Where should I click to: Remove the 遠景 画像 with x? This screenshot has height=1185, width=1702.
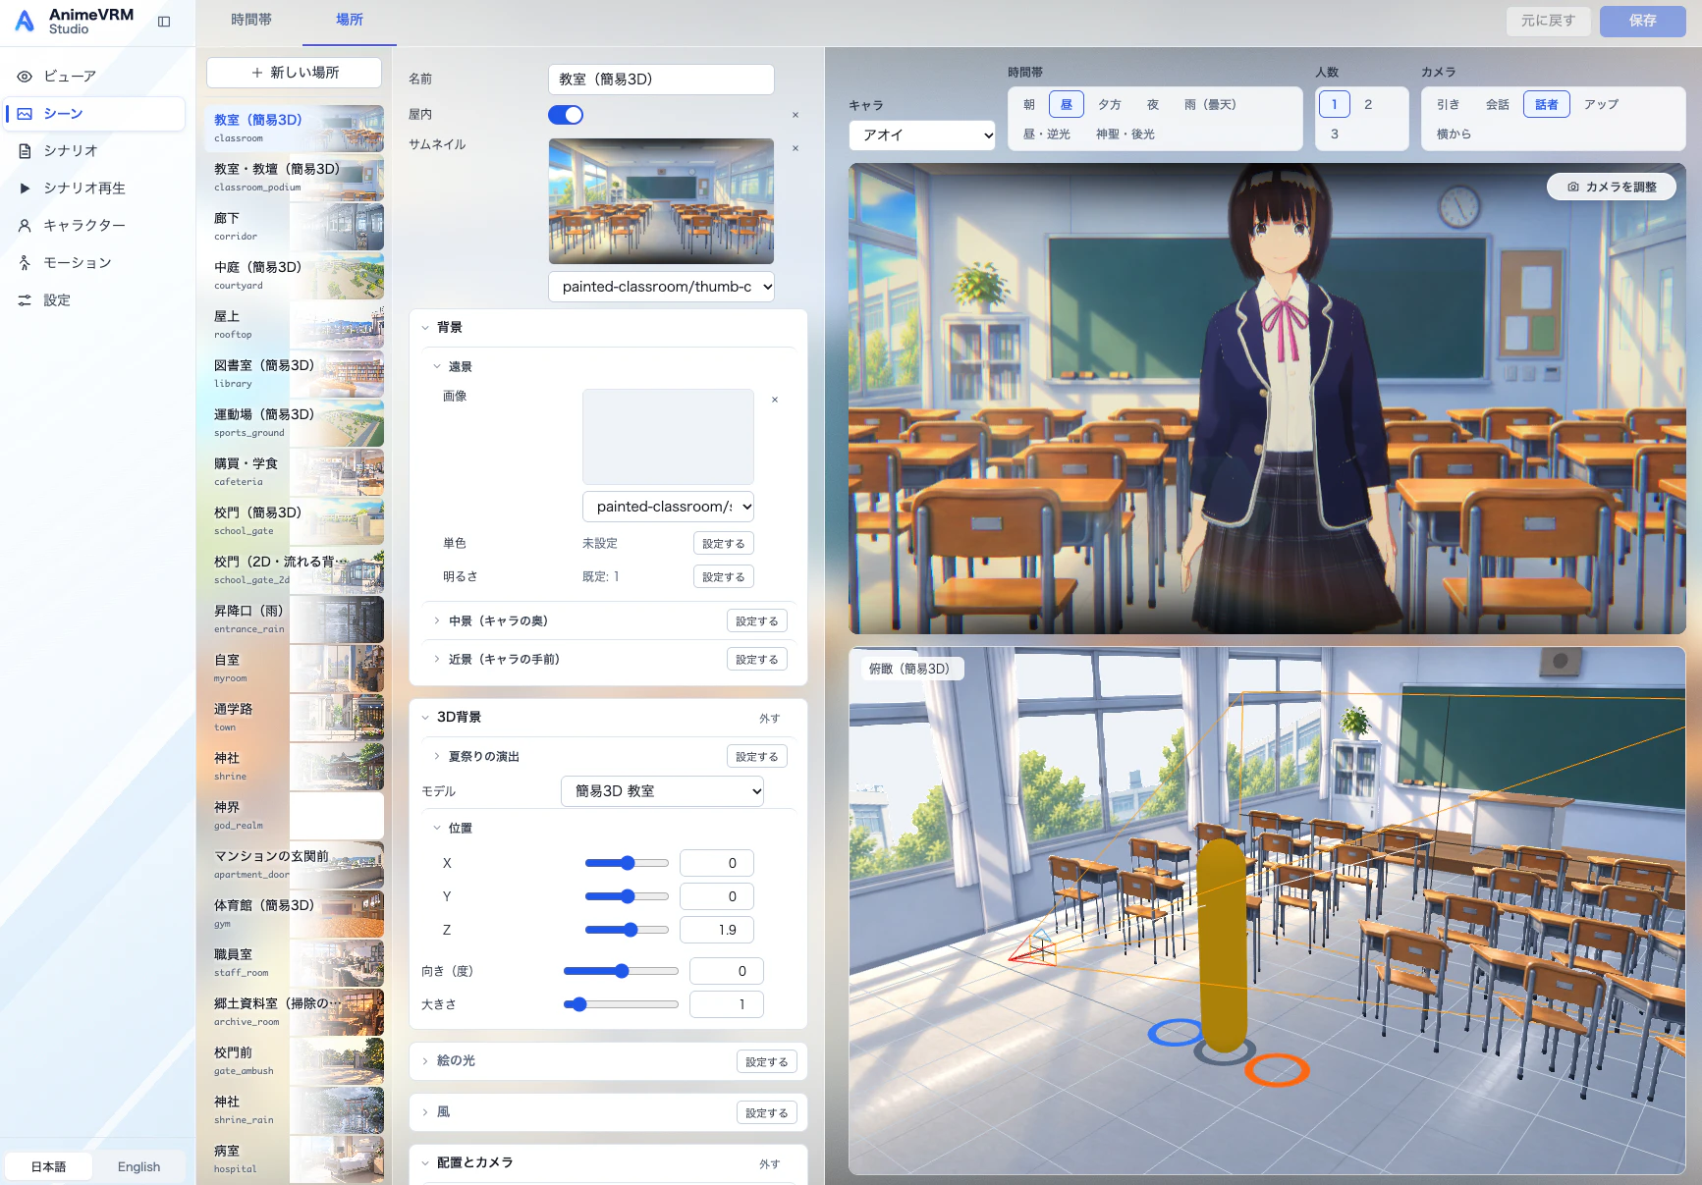pyautogui.click(x=775, y=400)
